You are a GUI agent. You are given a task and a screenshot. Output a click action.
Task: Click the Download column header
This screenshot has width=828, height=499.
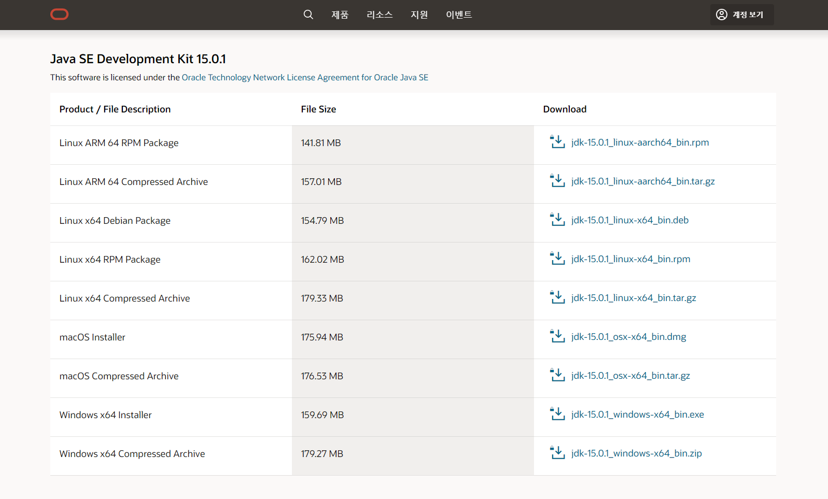565,109
